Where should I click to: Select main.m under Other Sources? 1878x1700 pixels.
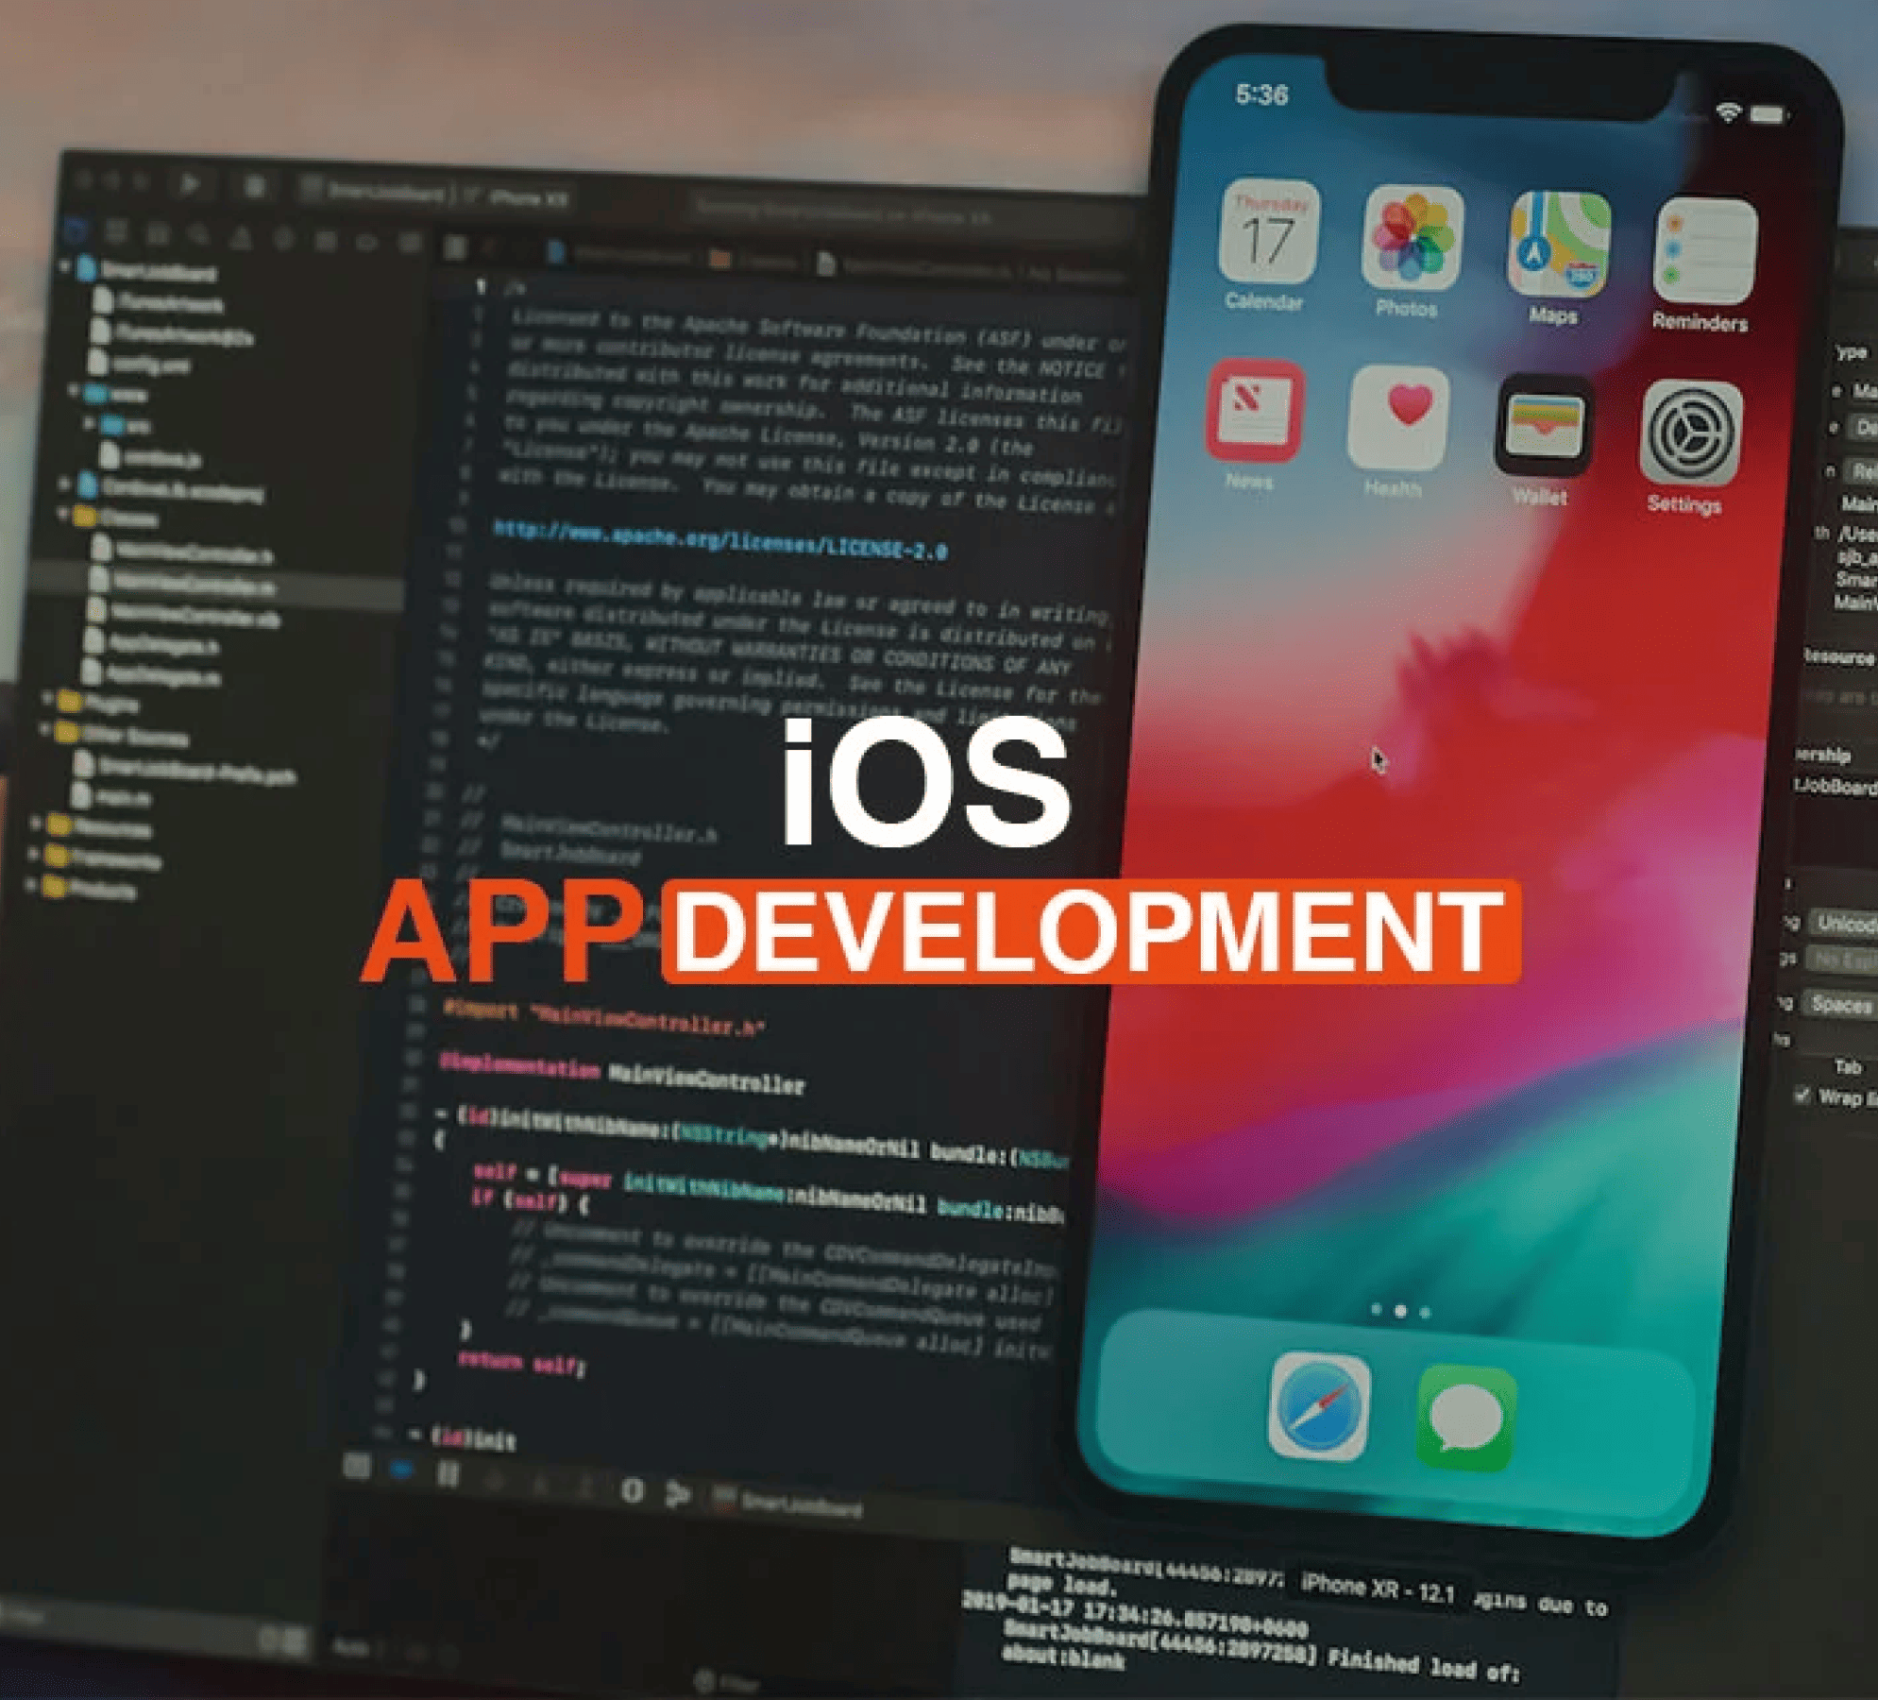(x=110, y=796)
